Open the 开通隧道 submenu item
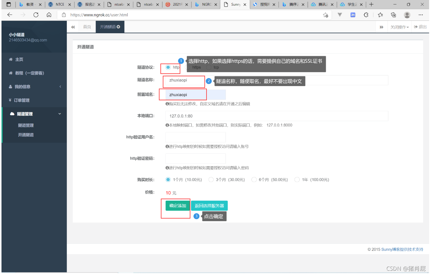The image size is (430, 274). click(x=26, y=135)
